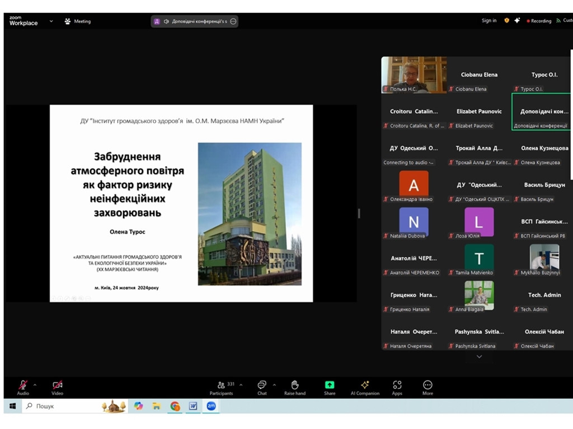Start camera with Video button
Image resolution: width=573 pixels, height=429 pixels.
pyautogui.click(x=57, y=388)
